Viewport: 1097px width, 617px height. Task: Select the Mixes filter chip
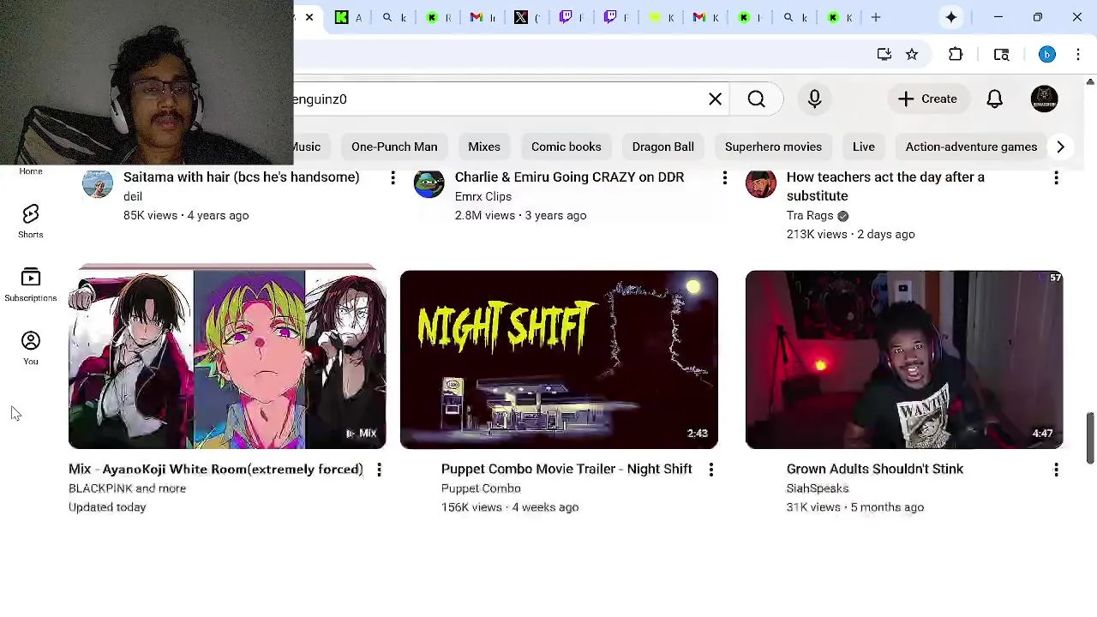click(x=484, y=147)
